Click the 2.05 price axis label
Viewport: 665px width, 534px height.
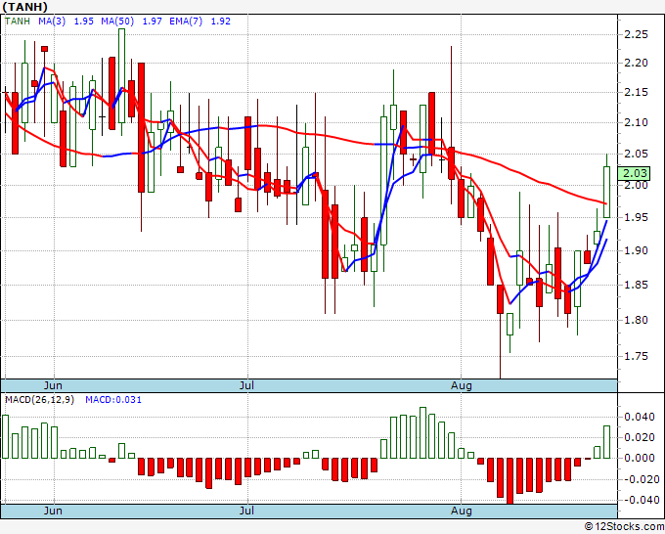click(637, 154)
